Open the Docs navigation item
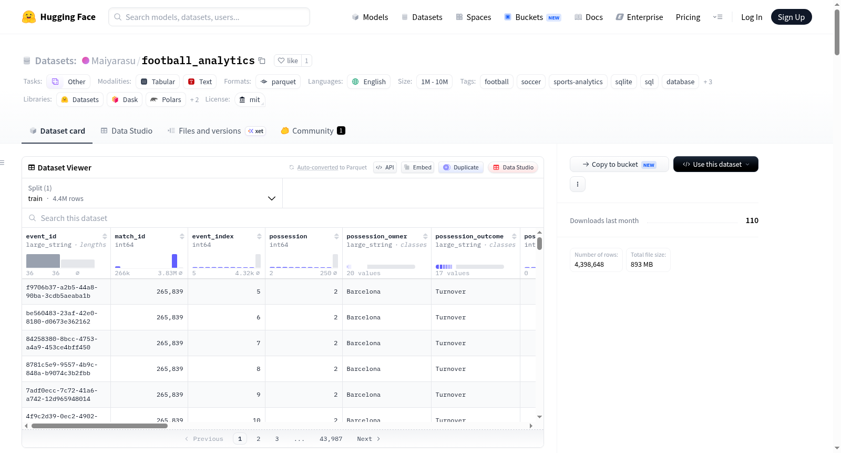The image size is (841, 453). [x=588, y=17]
